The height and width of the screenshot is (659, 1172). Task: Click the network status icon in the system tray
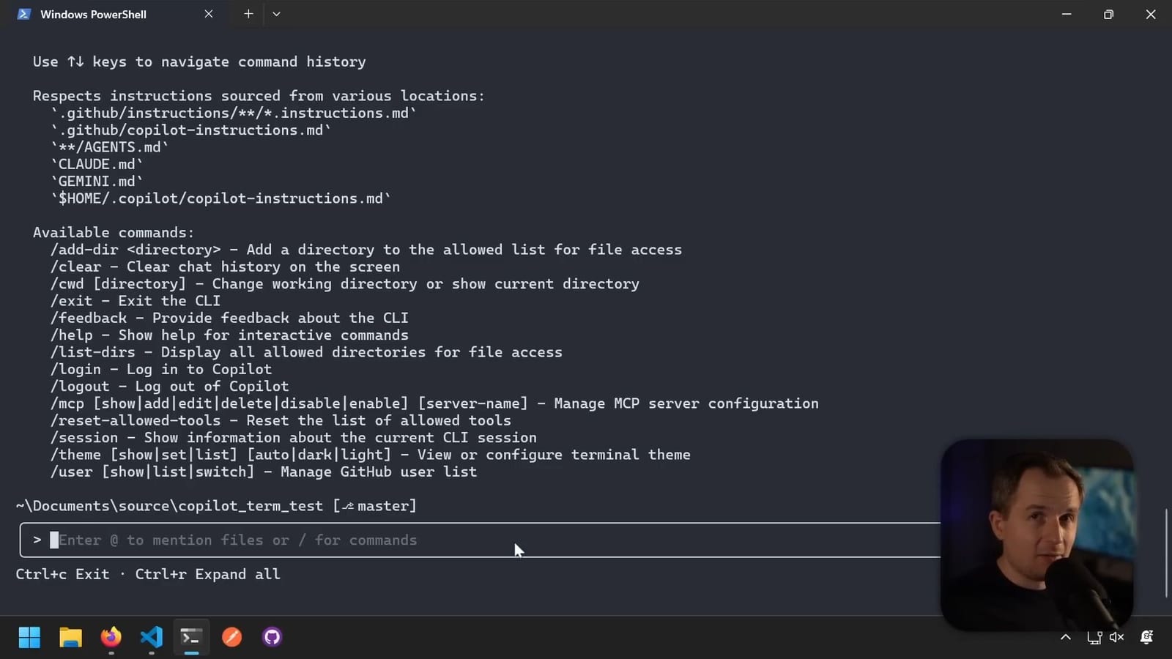1096,637
